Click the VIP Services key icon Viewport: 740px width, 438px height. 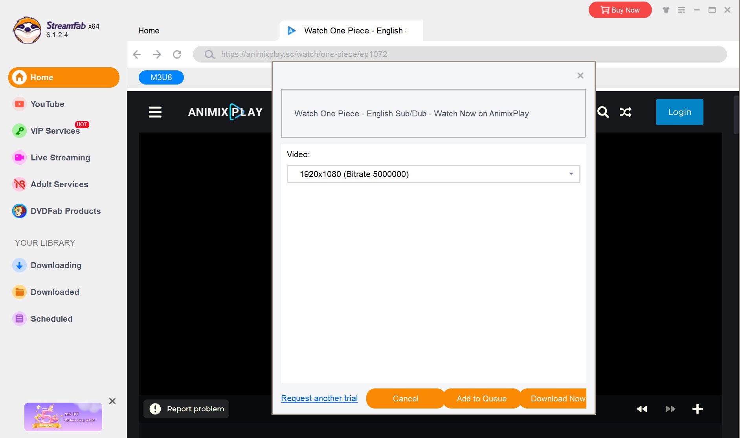(x=19, y=131)
